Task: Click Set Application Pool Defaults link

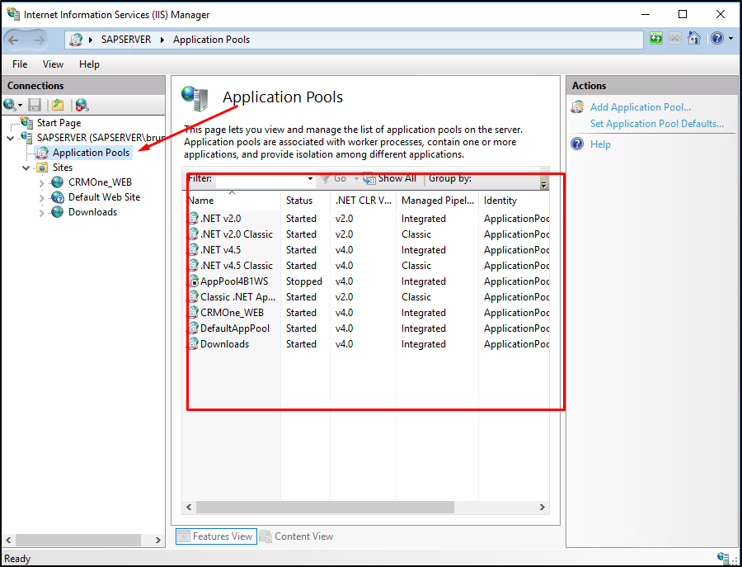Action: point(656,124)
